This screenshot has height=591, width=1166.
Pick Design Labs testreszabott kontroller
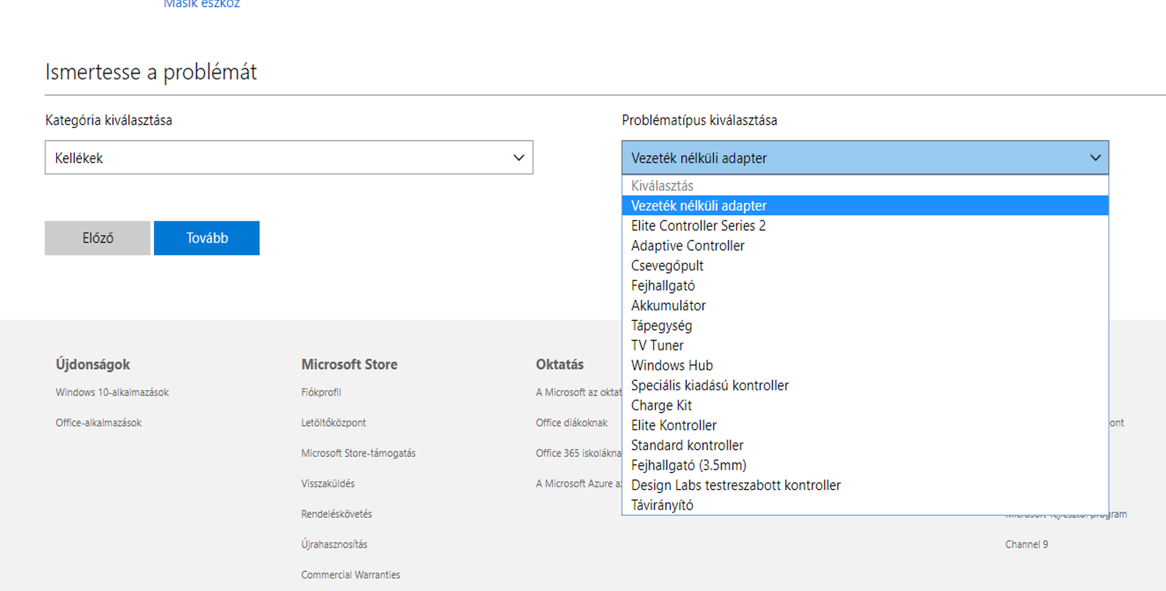tap(735, 485)
